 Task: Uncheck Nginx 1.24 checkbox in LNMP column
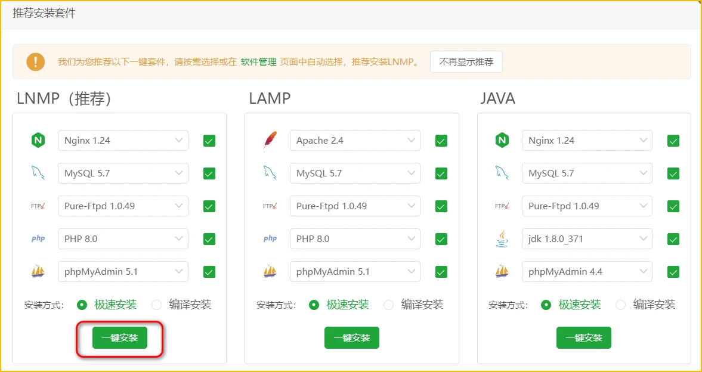click(209, 141)
